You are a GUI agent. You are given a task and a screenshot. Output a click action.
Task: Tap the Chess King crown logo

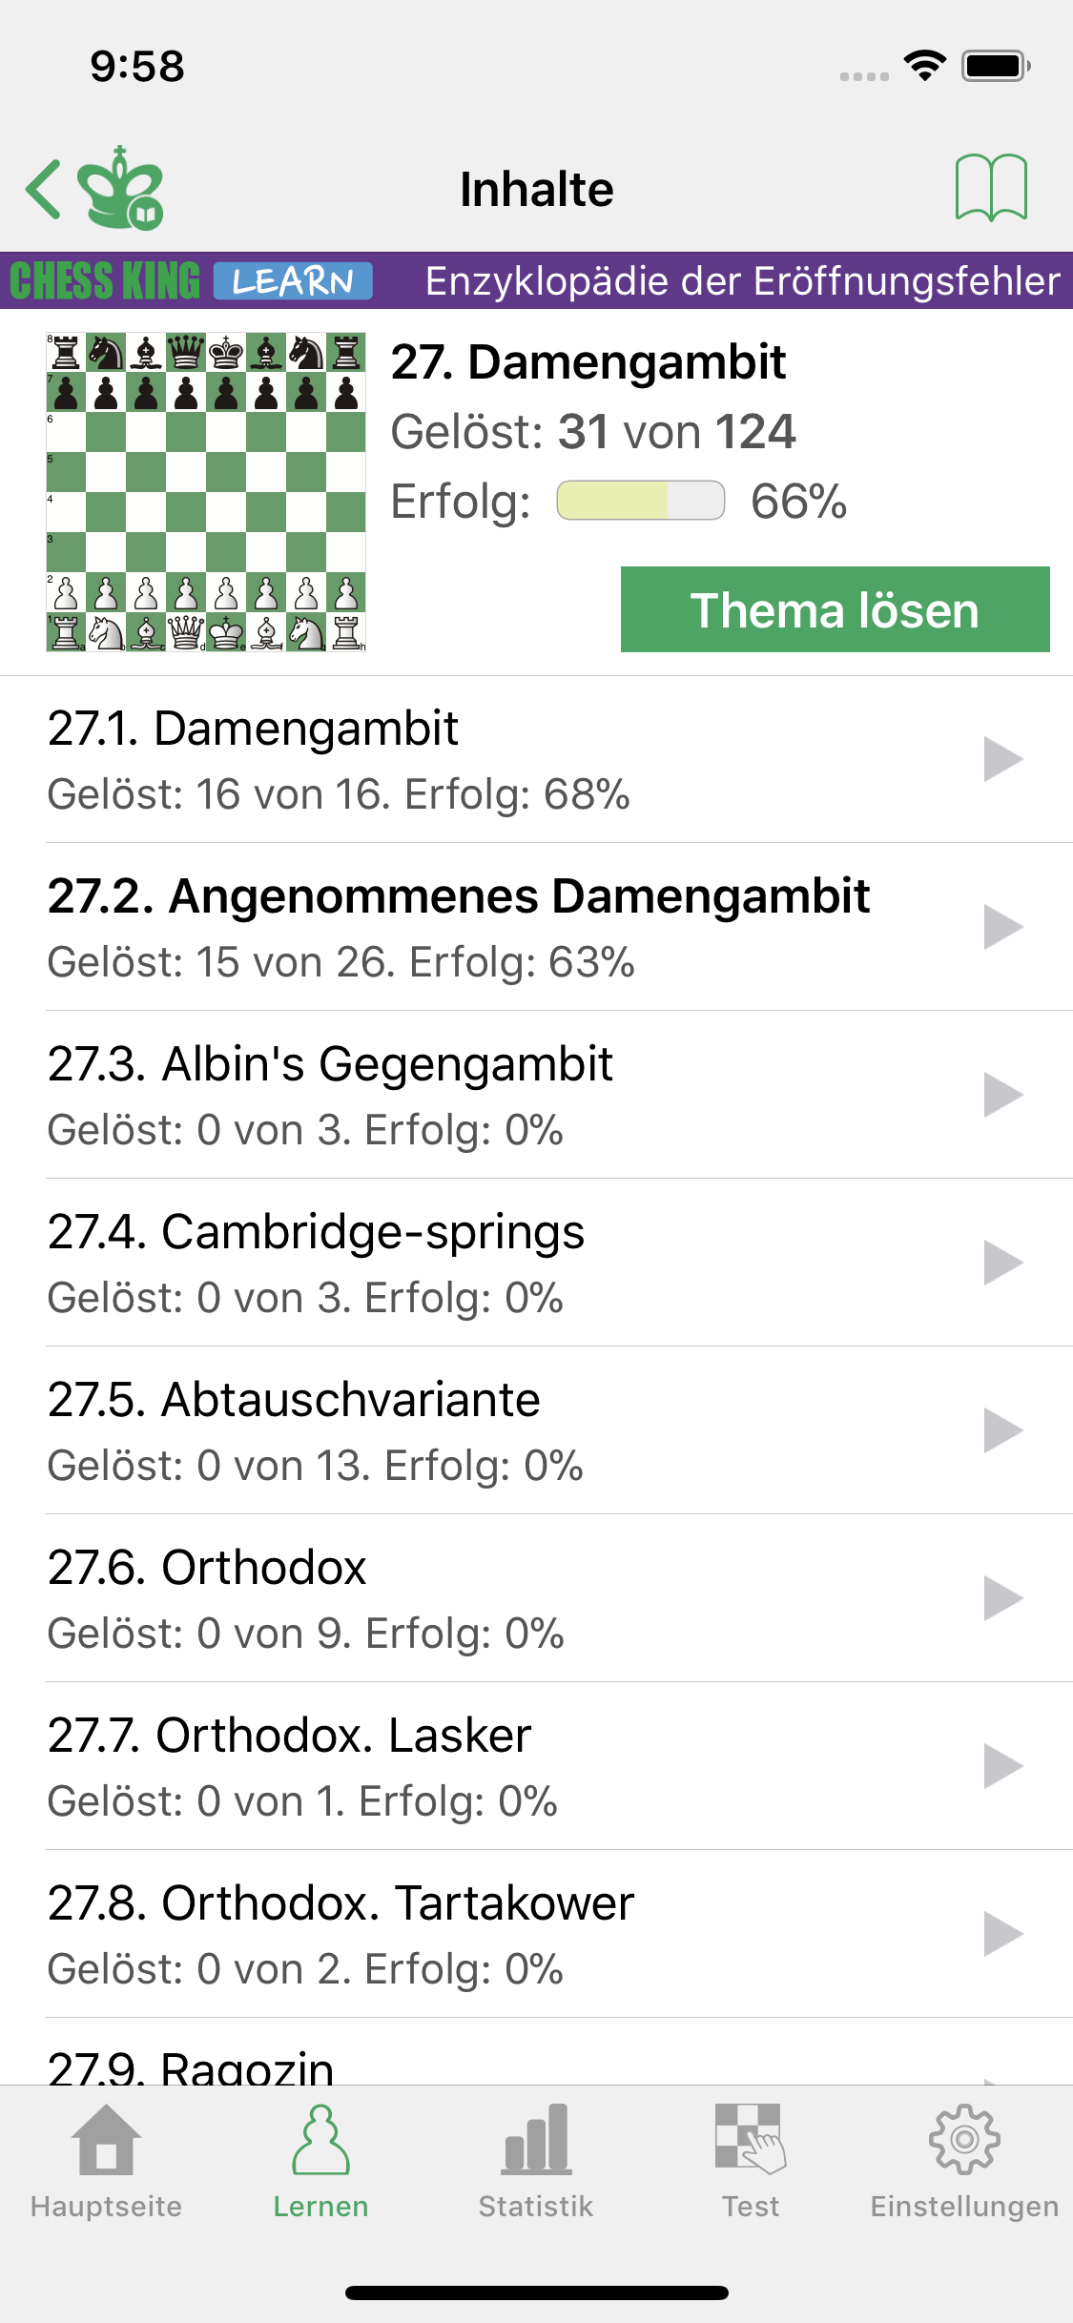[121, 189]
